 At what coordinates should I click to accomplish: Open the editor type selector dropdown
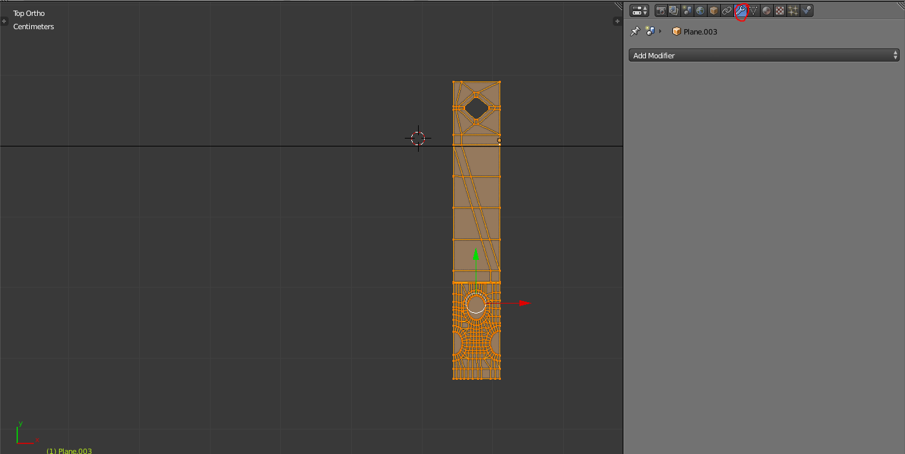click(639, 10)
